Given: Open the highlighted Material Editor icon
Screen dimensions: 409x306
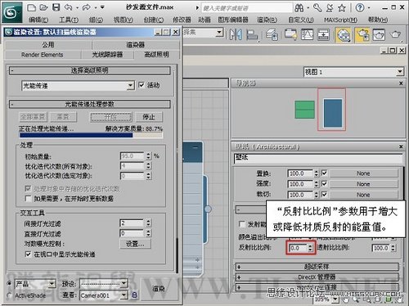Looking at the screenshot, I should [344, 35].
